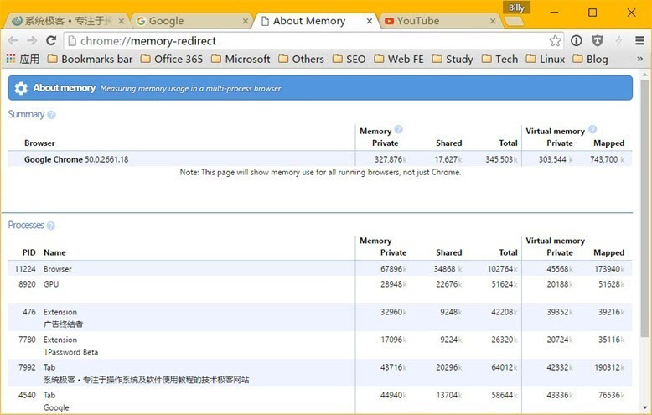652x415 pixels.
Task: Select the 广告终结者 extension name
Action: pos(63,324)
